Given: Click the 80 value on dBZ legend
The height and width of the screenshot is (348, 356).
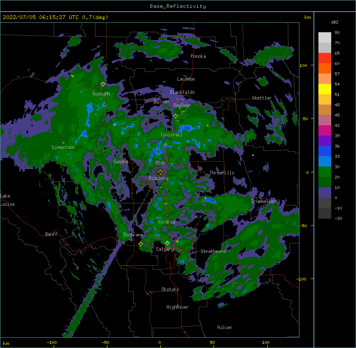Looking at the screenshot, I should (337, 33).
